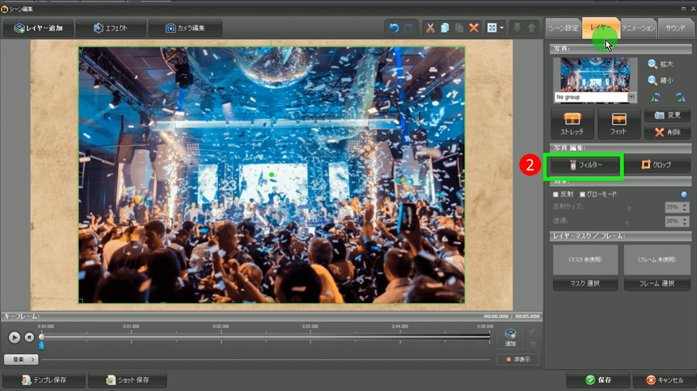
Task: Switch to the アニメーション tab
Action: [638, 28]
